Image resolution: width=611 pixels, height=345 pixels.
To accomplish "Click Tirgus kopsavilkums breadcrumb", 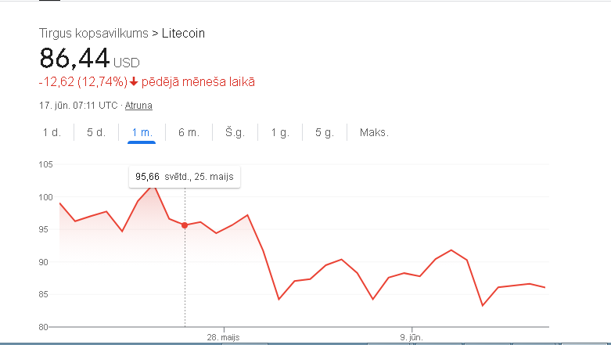I will [x=94, y=33].
